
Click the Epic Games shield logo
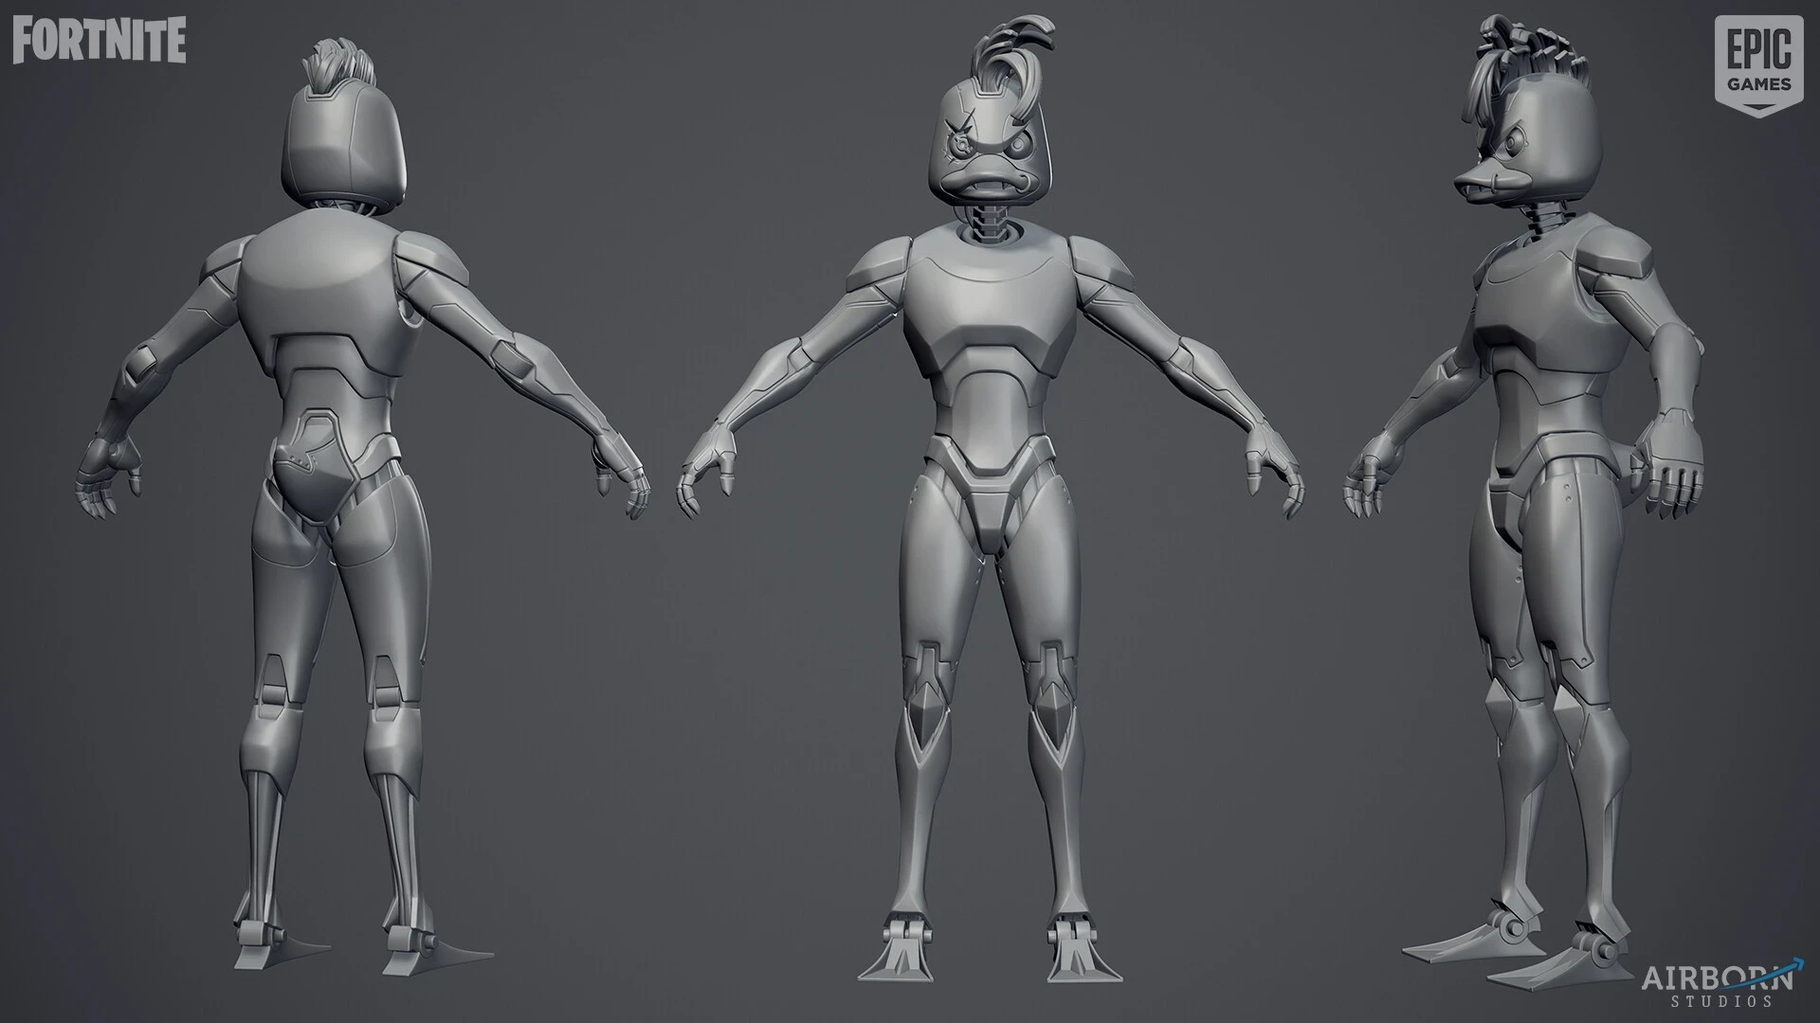coord(1758,66)
